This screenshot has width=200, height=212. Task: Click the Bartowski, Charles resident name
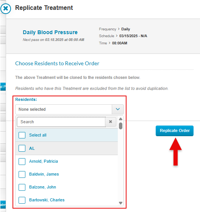tap(47, 200)
